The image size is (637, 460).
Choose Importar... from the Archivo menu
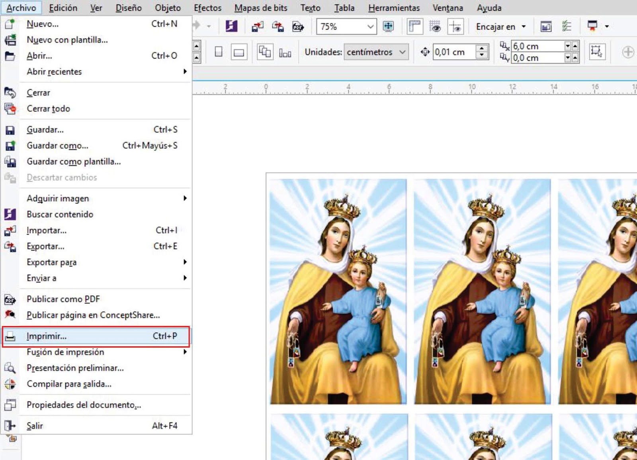(96, 230)
